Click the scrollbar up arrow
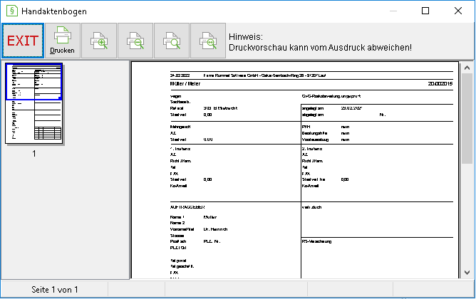Image resolution: width=476 pixels, height=299 pixels. point(467,68)
